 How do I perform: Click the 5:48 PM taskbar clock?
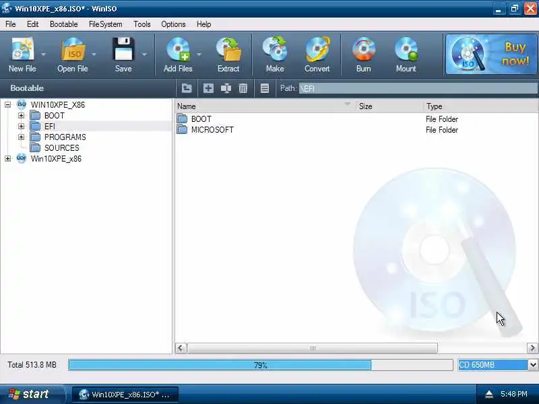click(514, 394)
